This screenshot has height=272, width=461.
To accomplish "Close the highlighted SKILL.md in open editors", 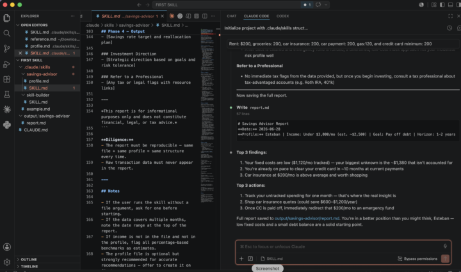I will click(x=20, y=53).
